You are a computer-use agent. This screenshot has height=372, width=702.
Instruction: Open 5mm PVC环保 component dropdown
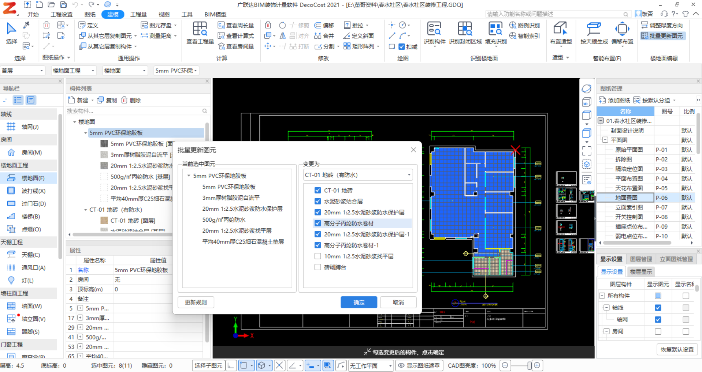pos(176,71)
